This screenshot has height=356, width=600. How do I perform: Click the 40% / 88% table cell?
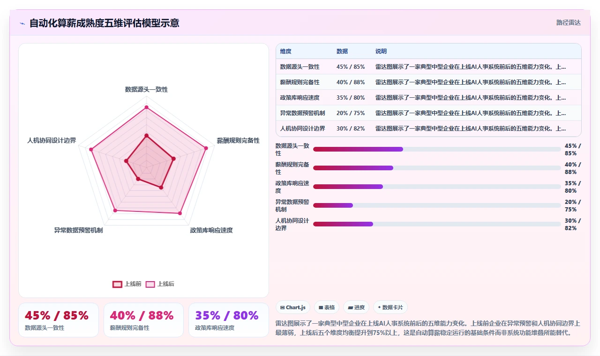point(351,82)
